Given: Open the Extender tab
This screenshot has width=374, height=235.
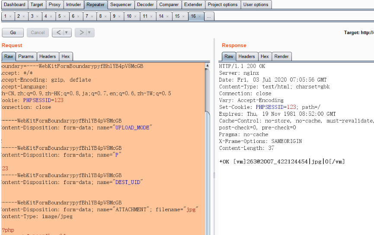Looking at the screenshot, I should pos(193,4).
